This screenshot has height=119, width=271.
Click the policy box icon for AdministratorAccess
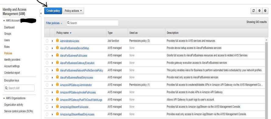57,41
